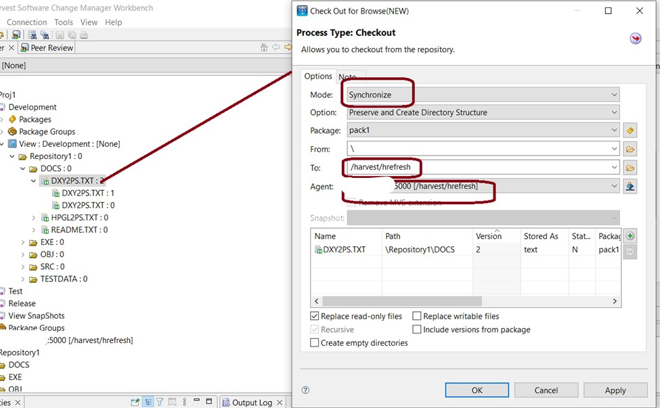Uncheck Replace read-only files
660x408 pixels.
(315, 316)
